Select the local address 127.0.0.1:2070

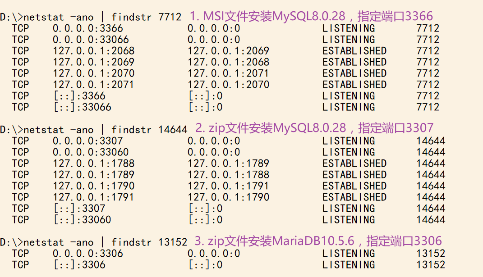pos(94,73)
